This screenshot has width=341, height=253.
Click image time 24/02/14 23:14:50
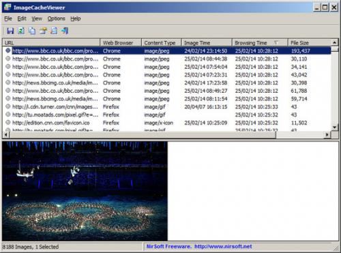[206, 50]
